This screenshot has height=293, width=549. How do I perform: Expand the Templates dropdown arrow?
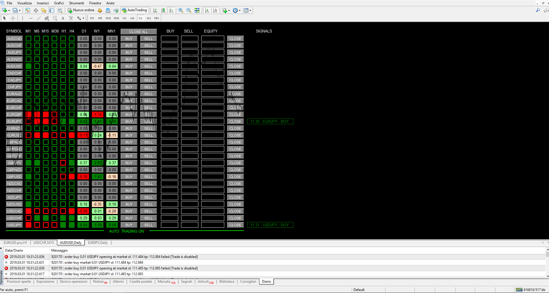pyautogui.click(x=250, y=11)
